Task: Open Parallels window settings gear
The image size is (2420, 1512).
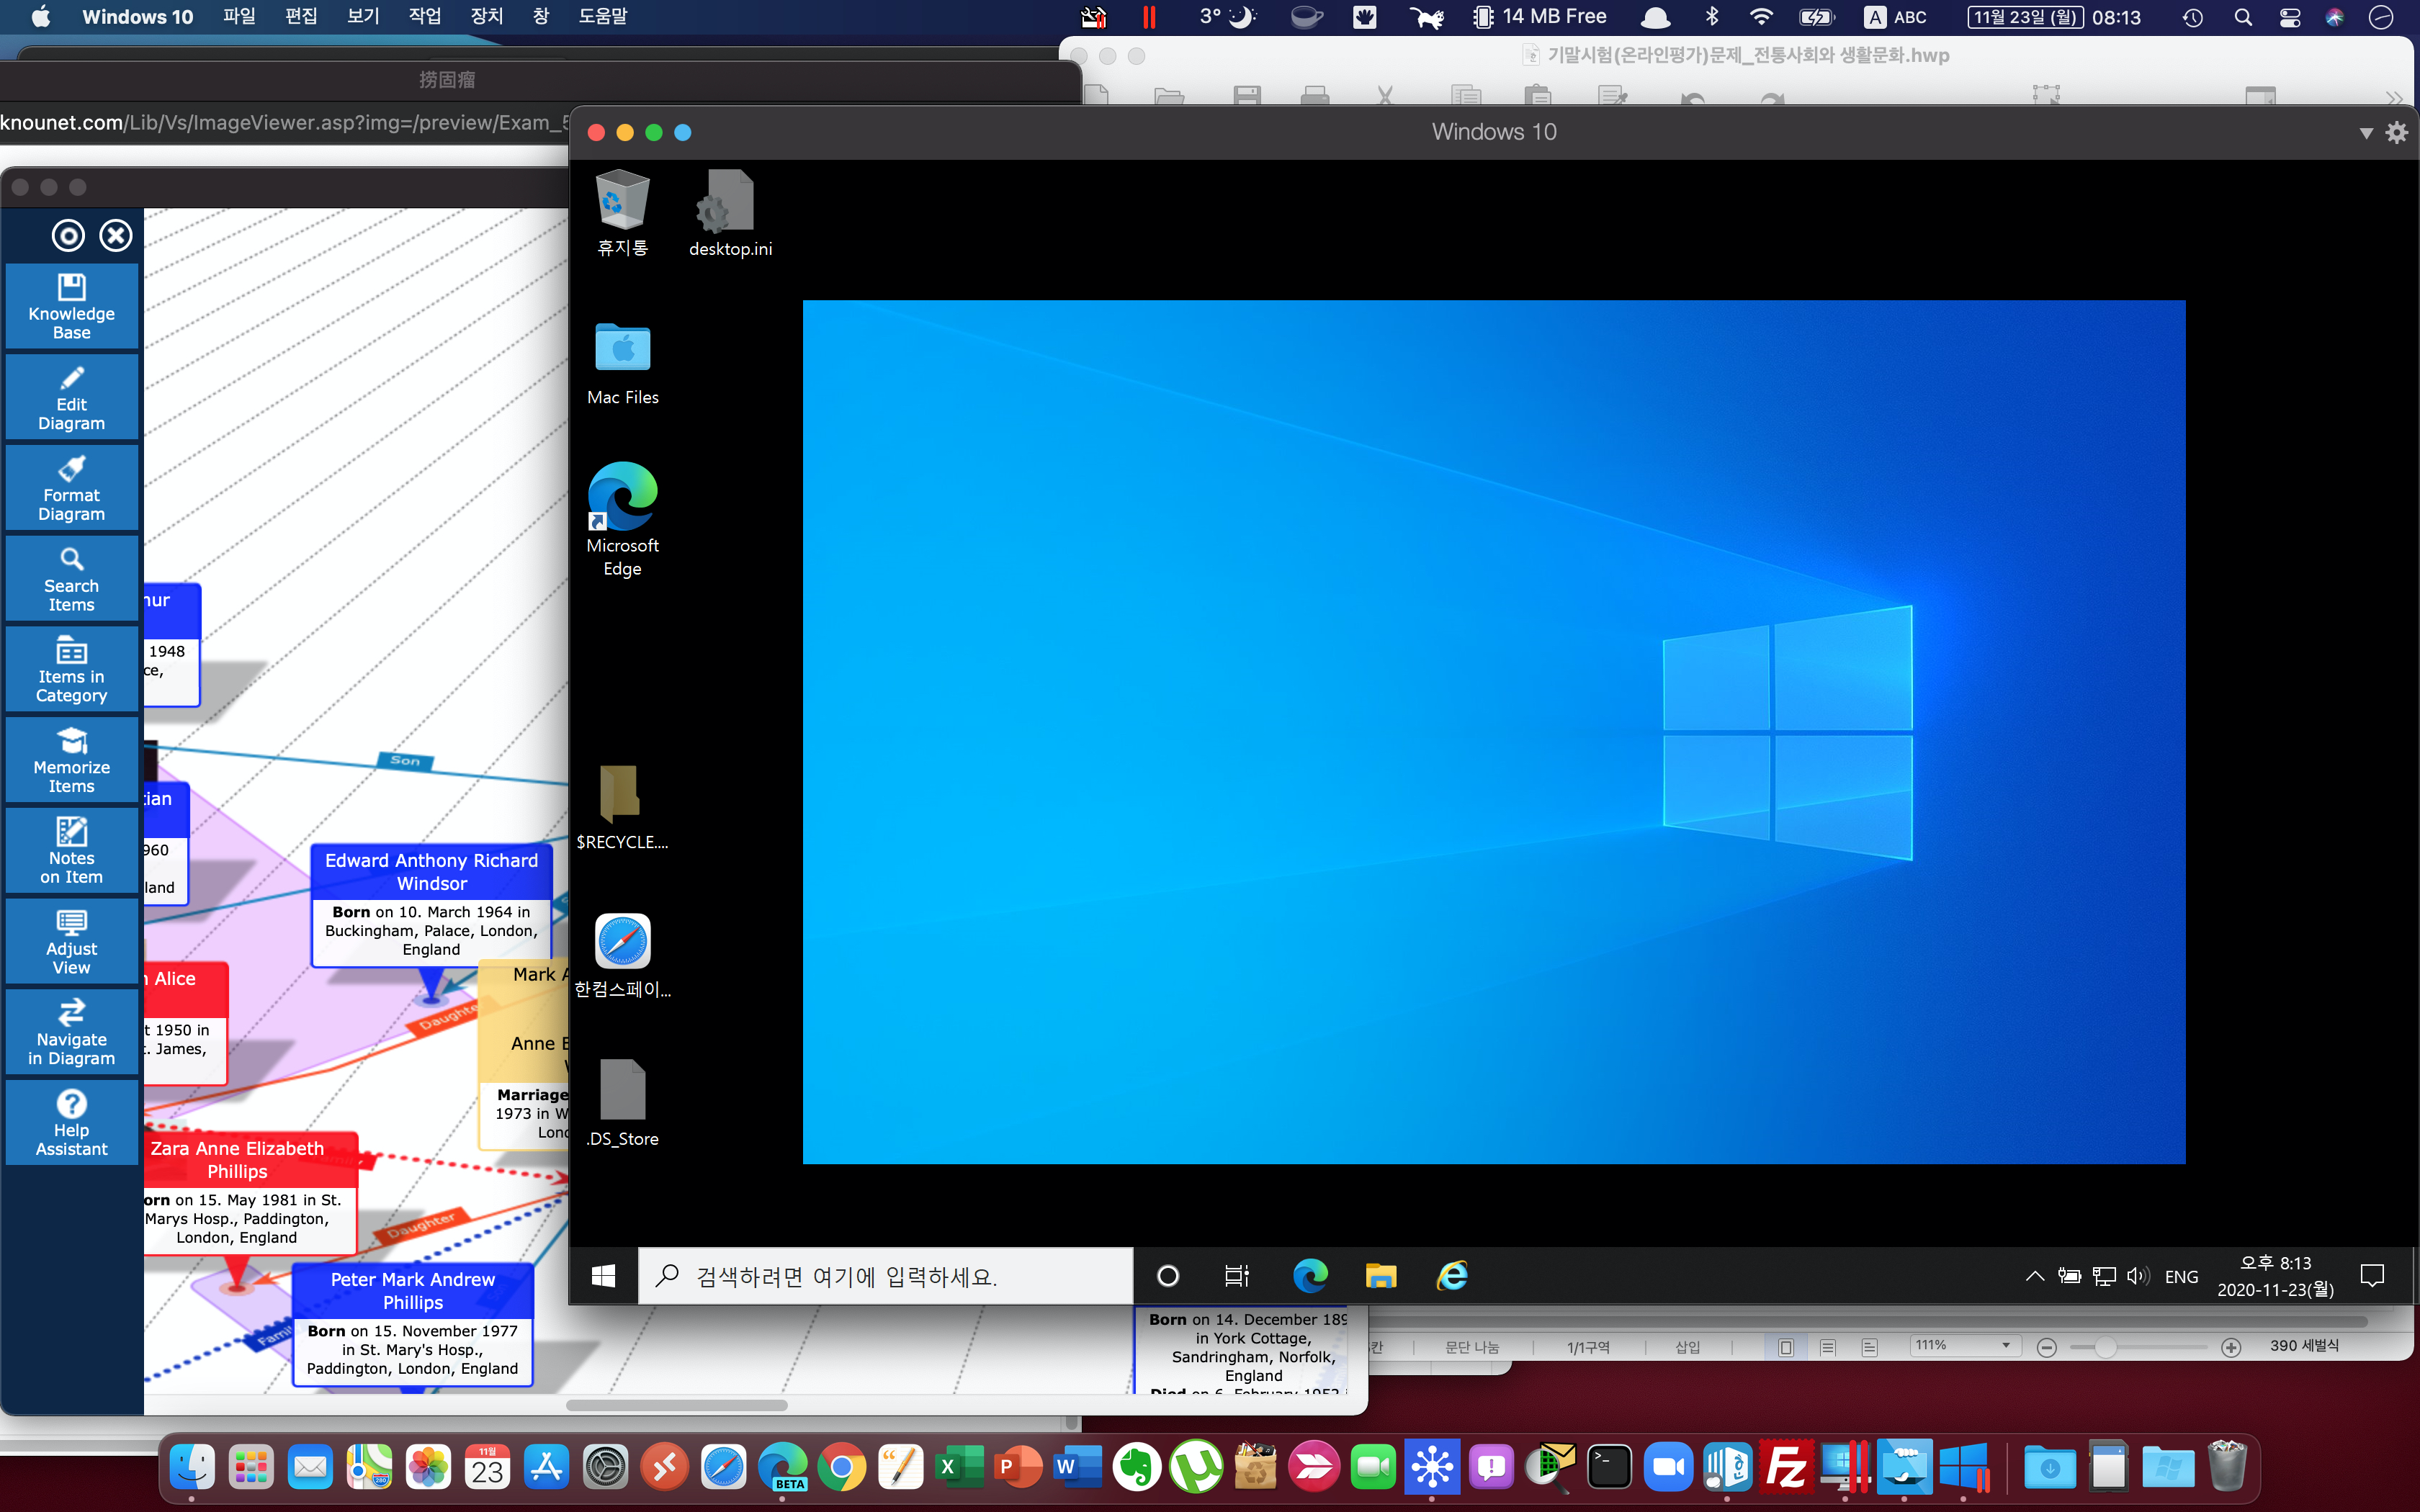Action: coord(2397,132)
